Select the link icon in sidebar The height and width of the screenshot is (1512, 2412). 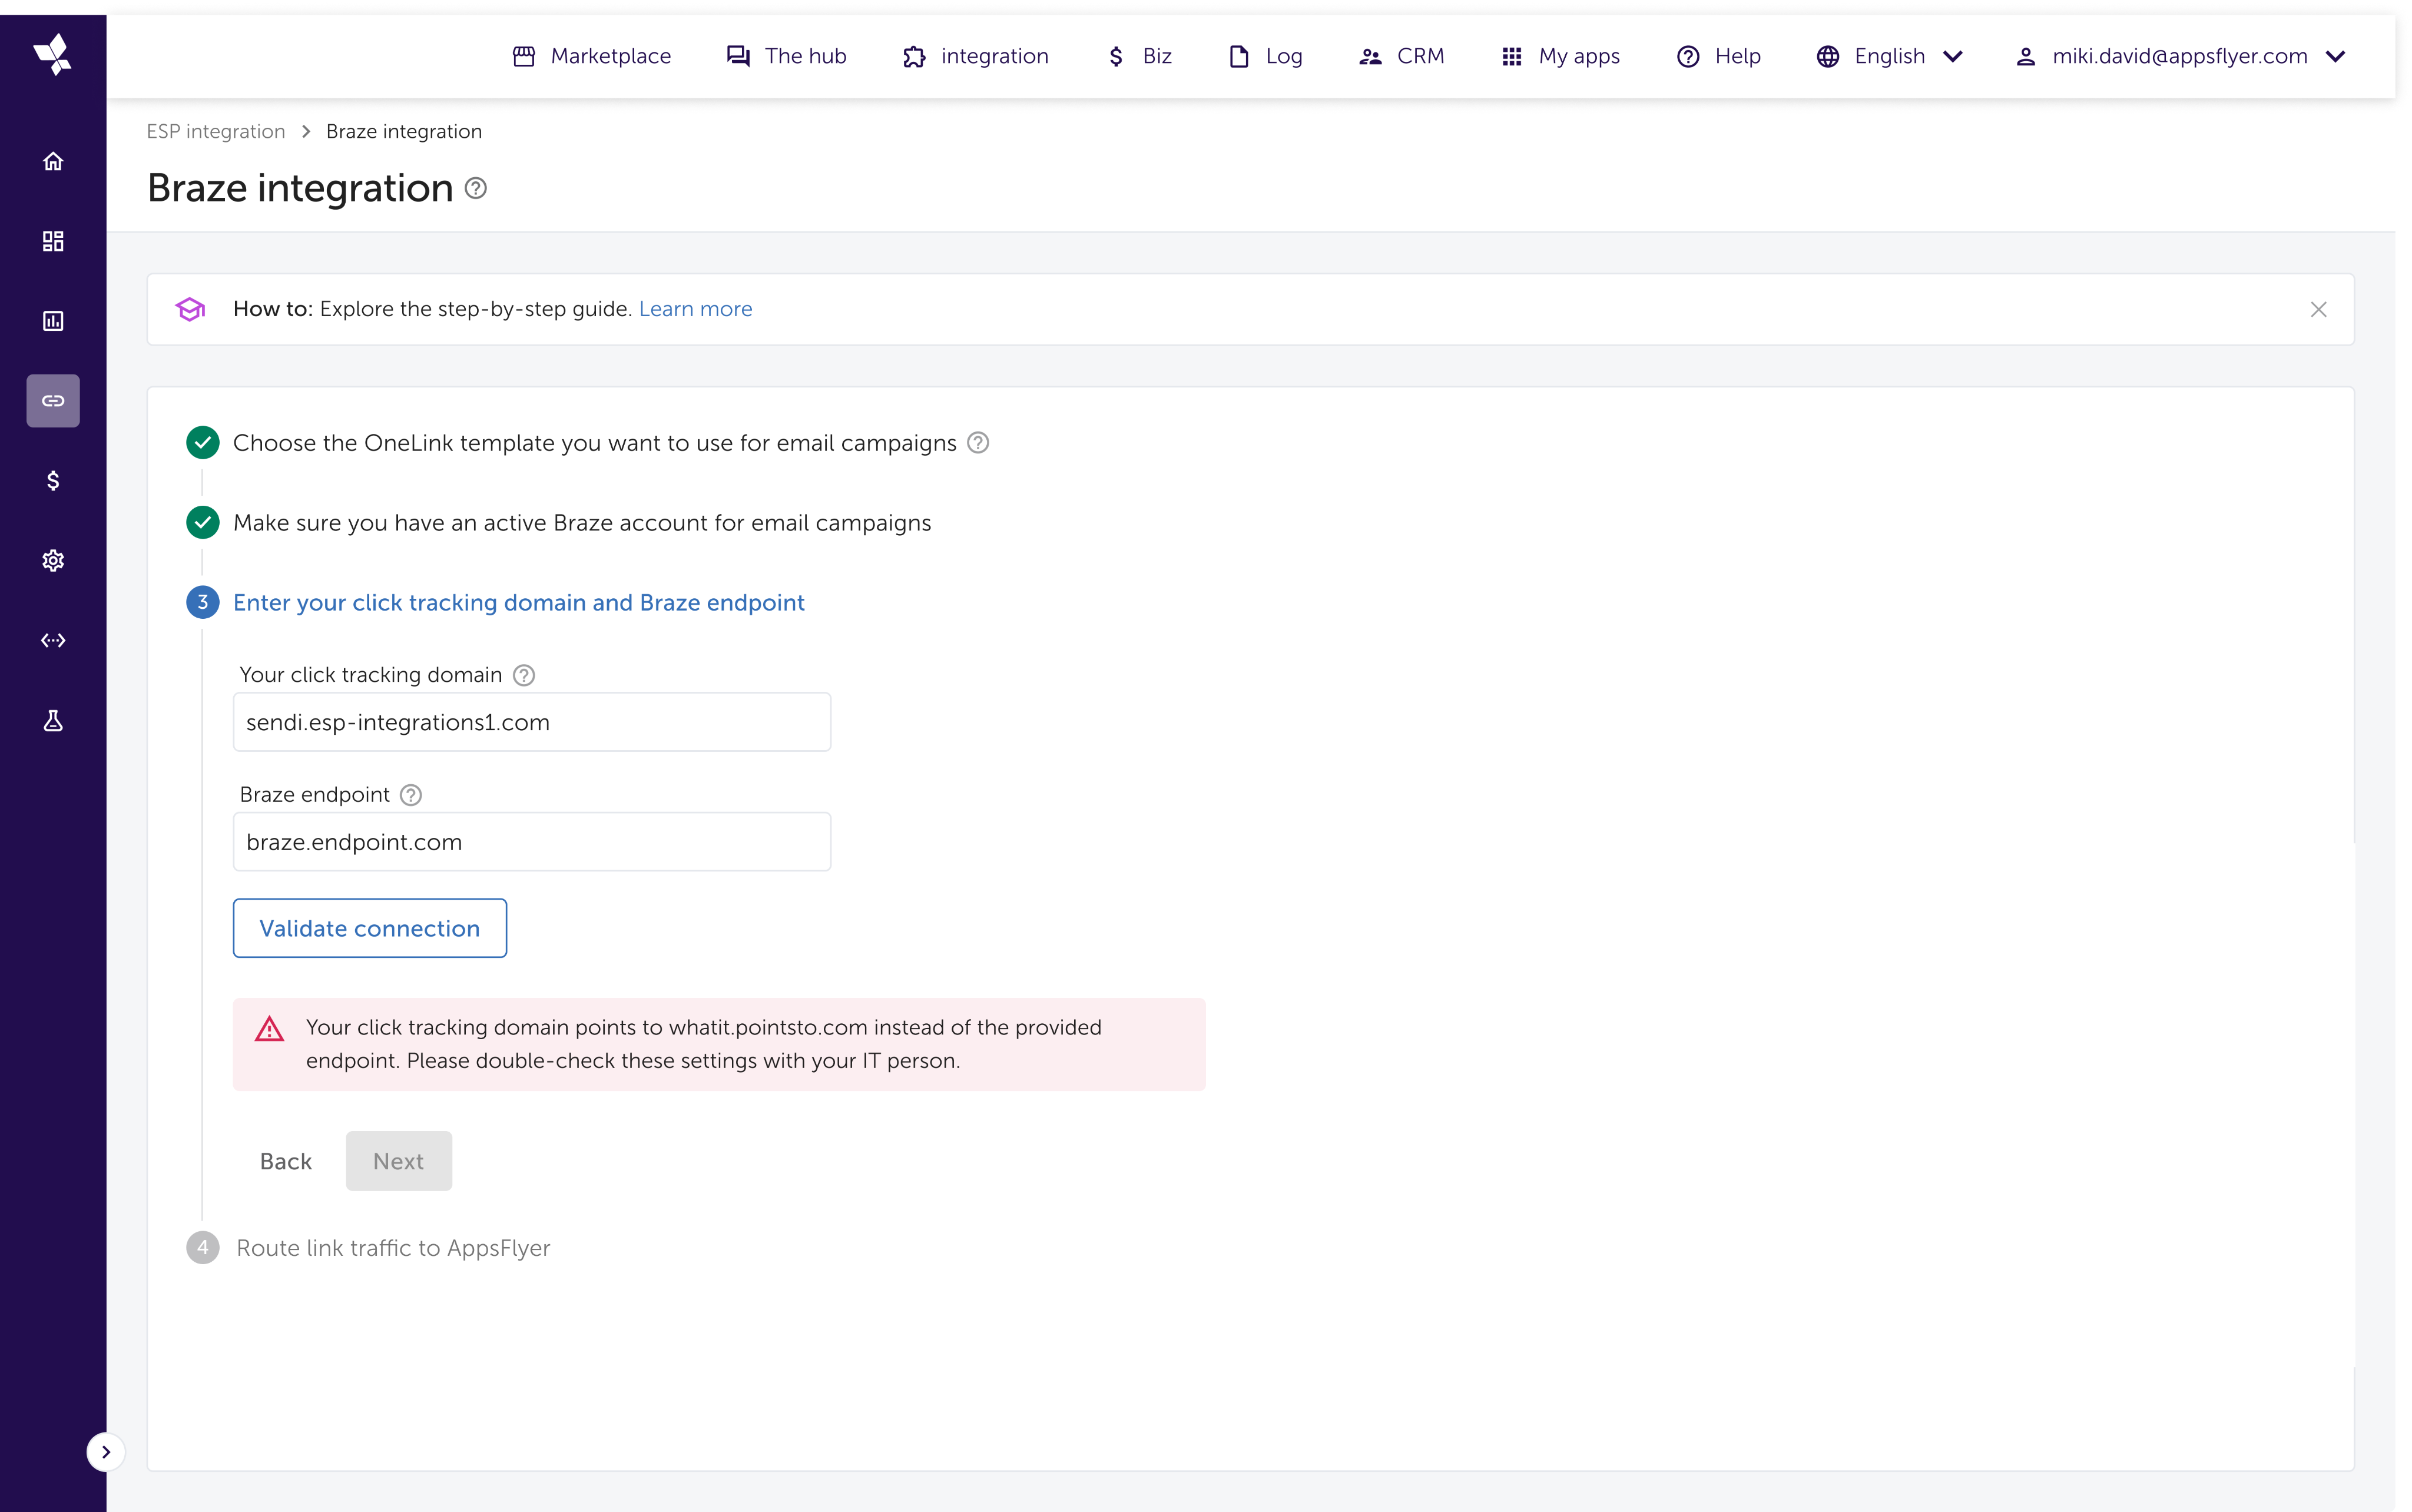click(53, 401)
